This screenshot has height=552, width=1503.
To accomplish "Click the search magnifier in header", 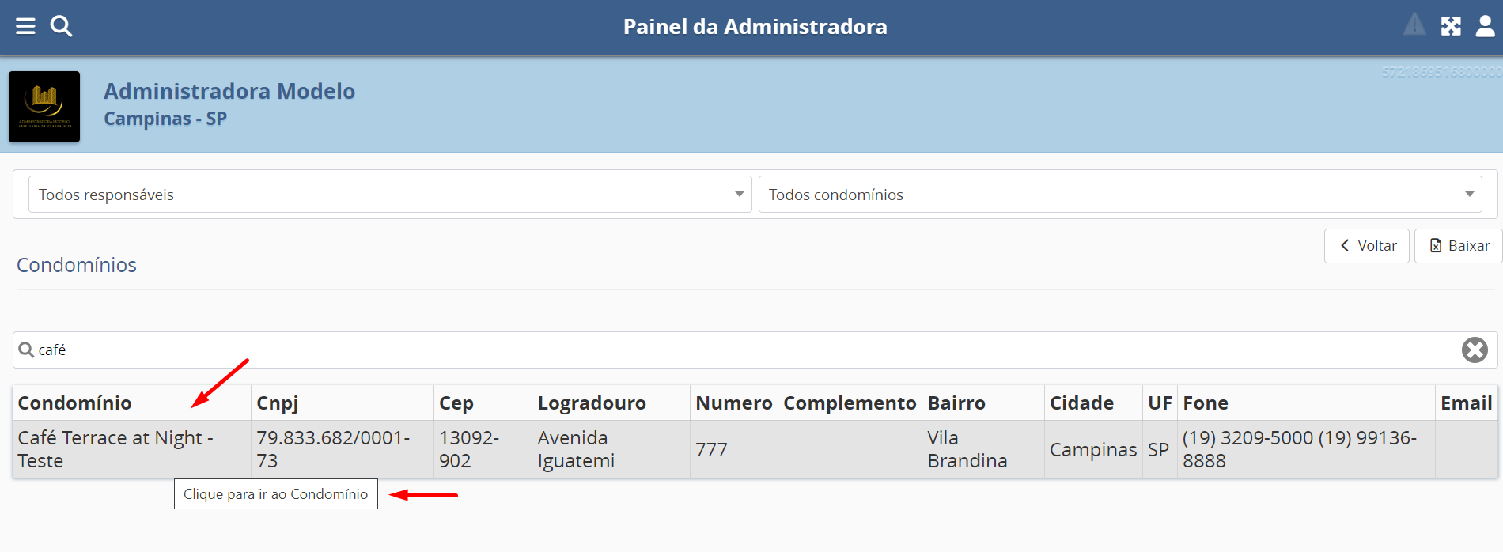I will pyautogui.click(x=61, y=26).
